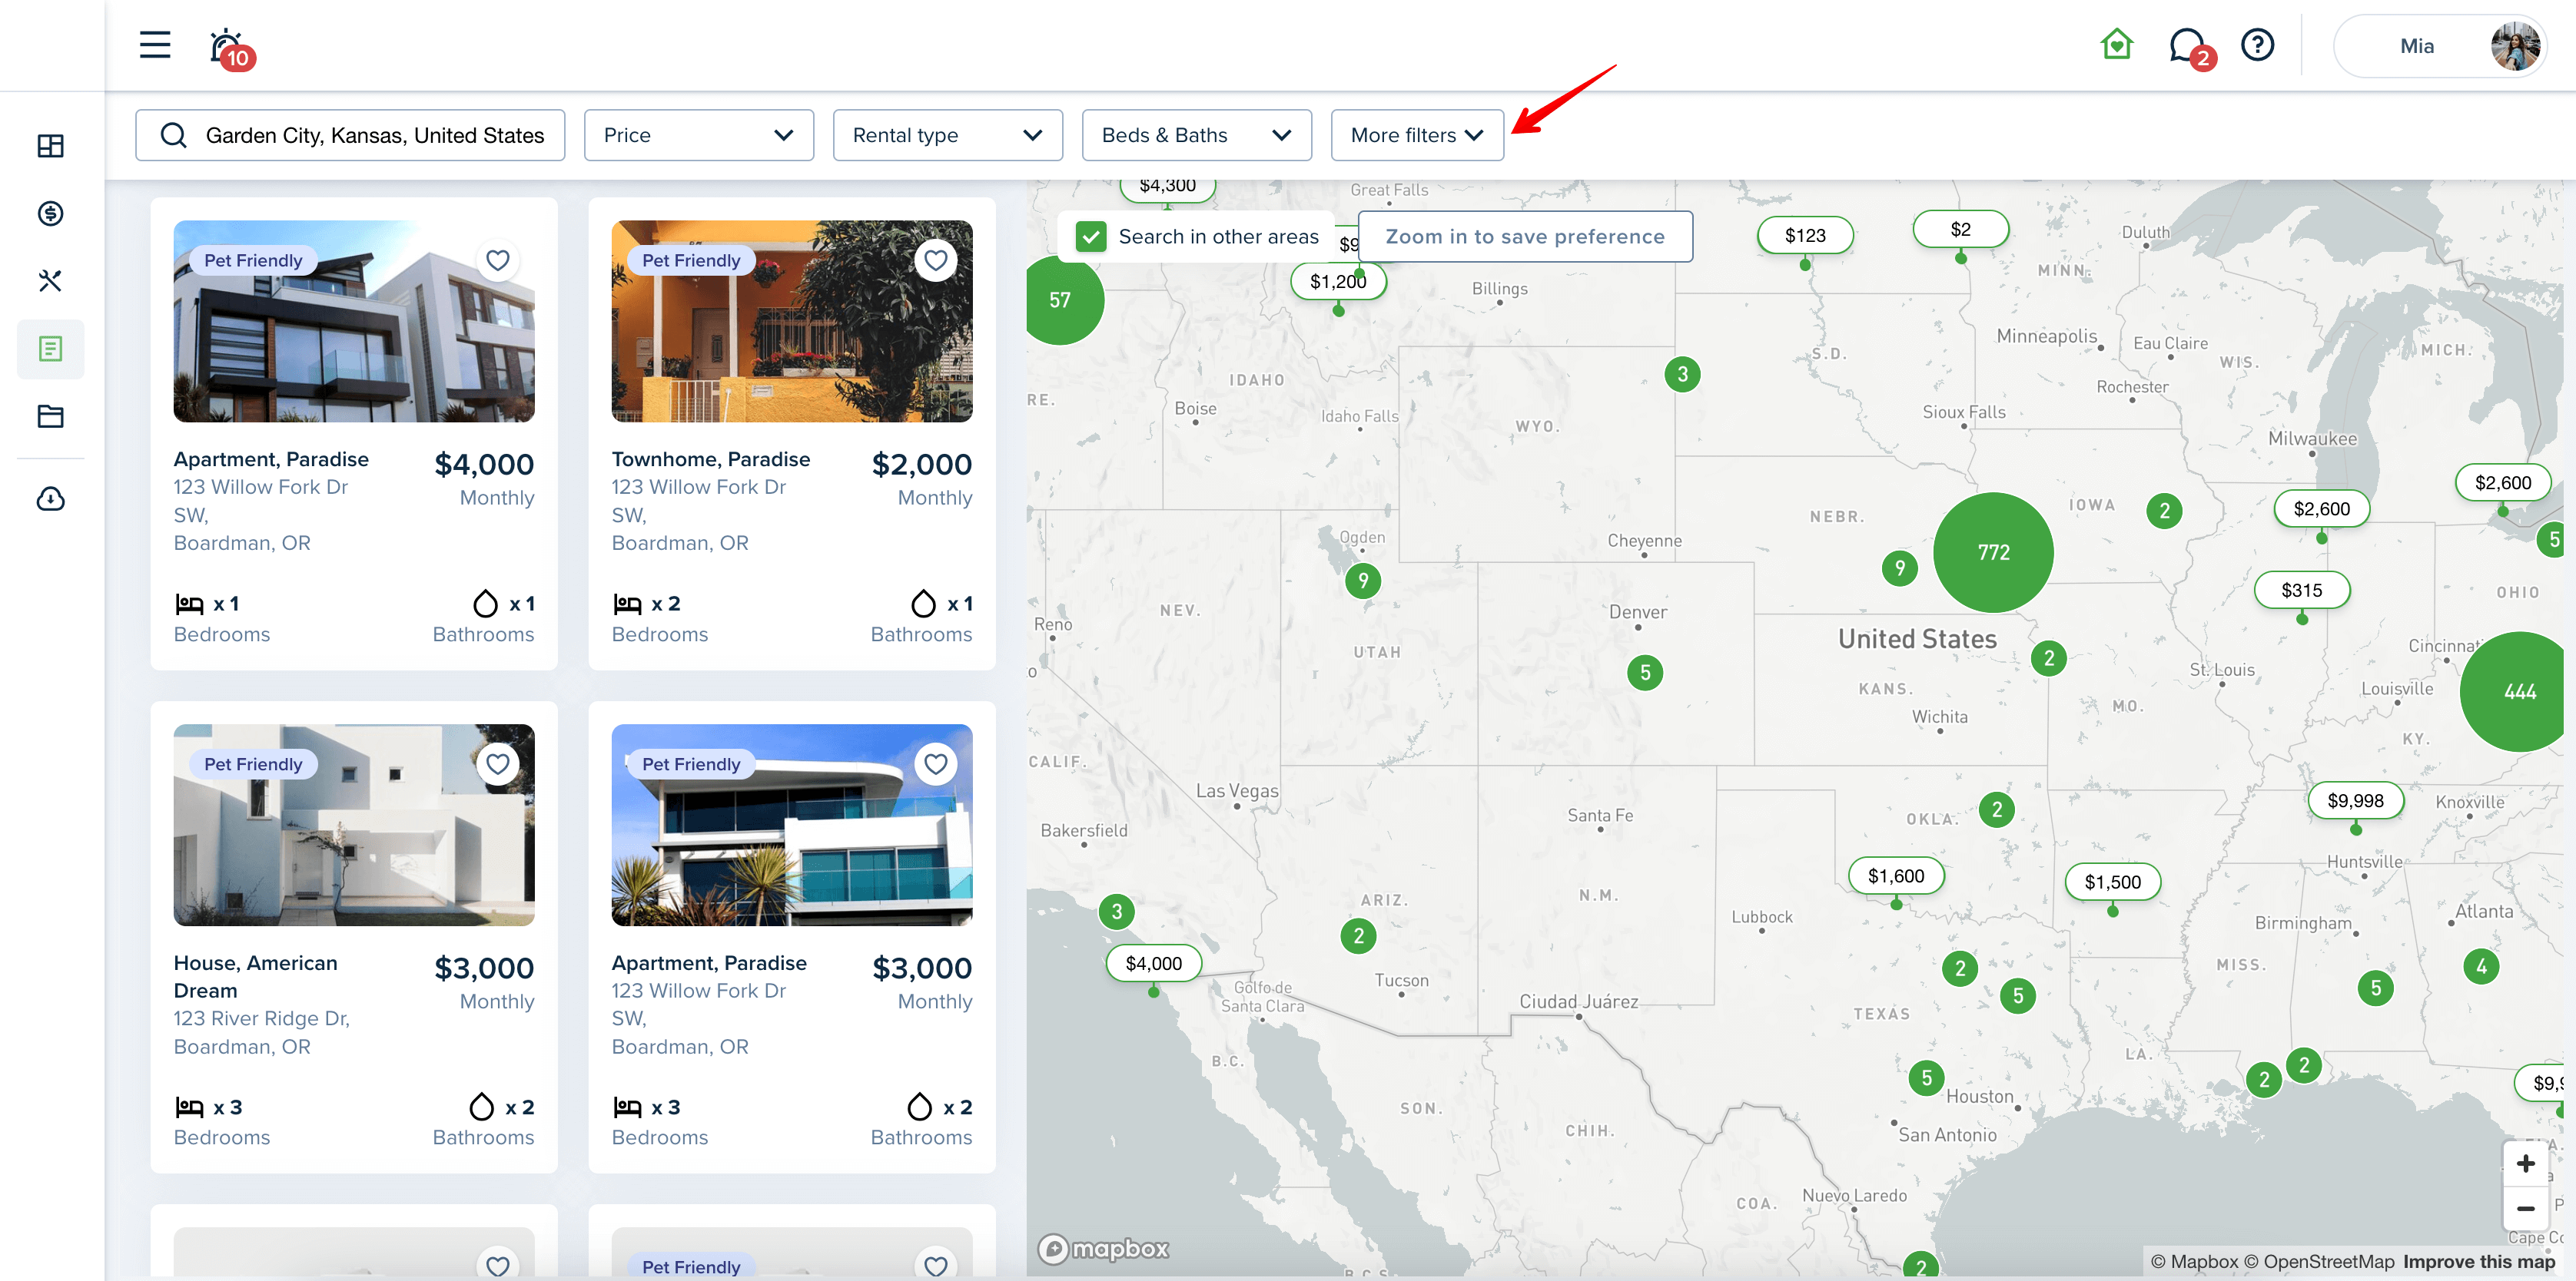Click the Mia username label
This screenshot has width=2576, height=1281.
pos(2417,46)
